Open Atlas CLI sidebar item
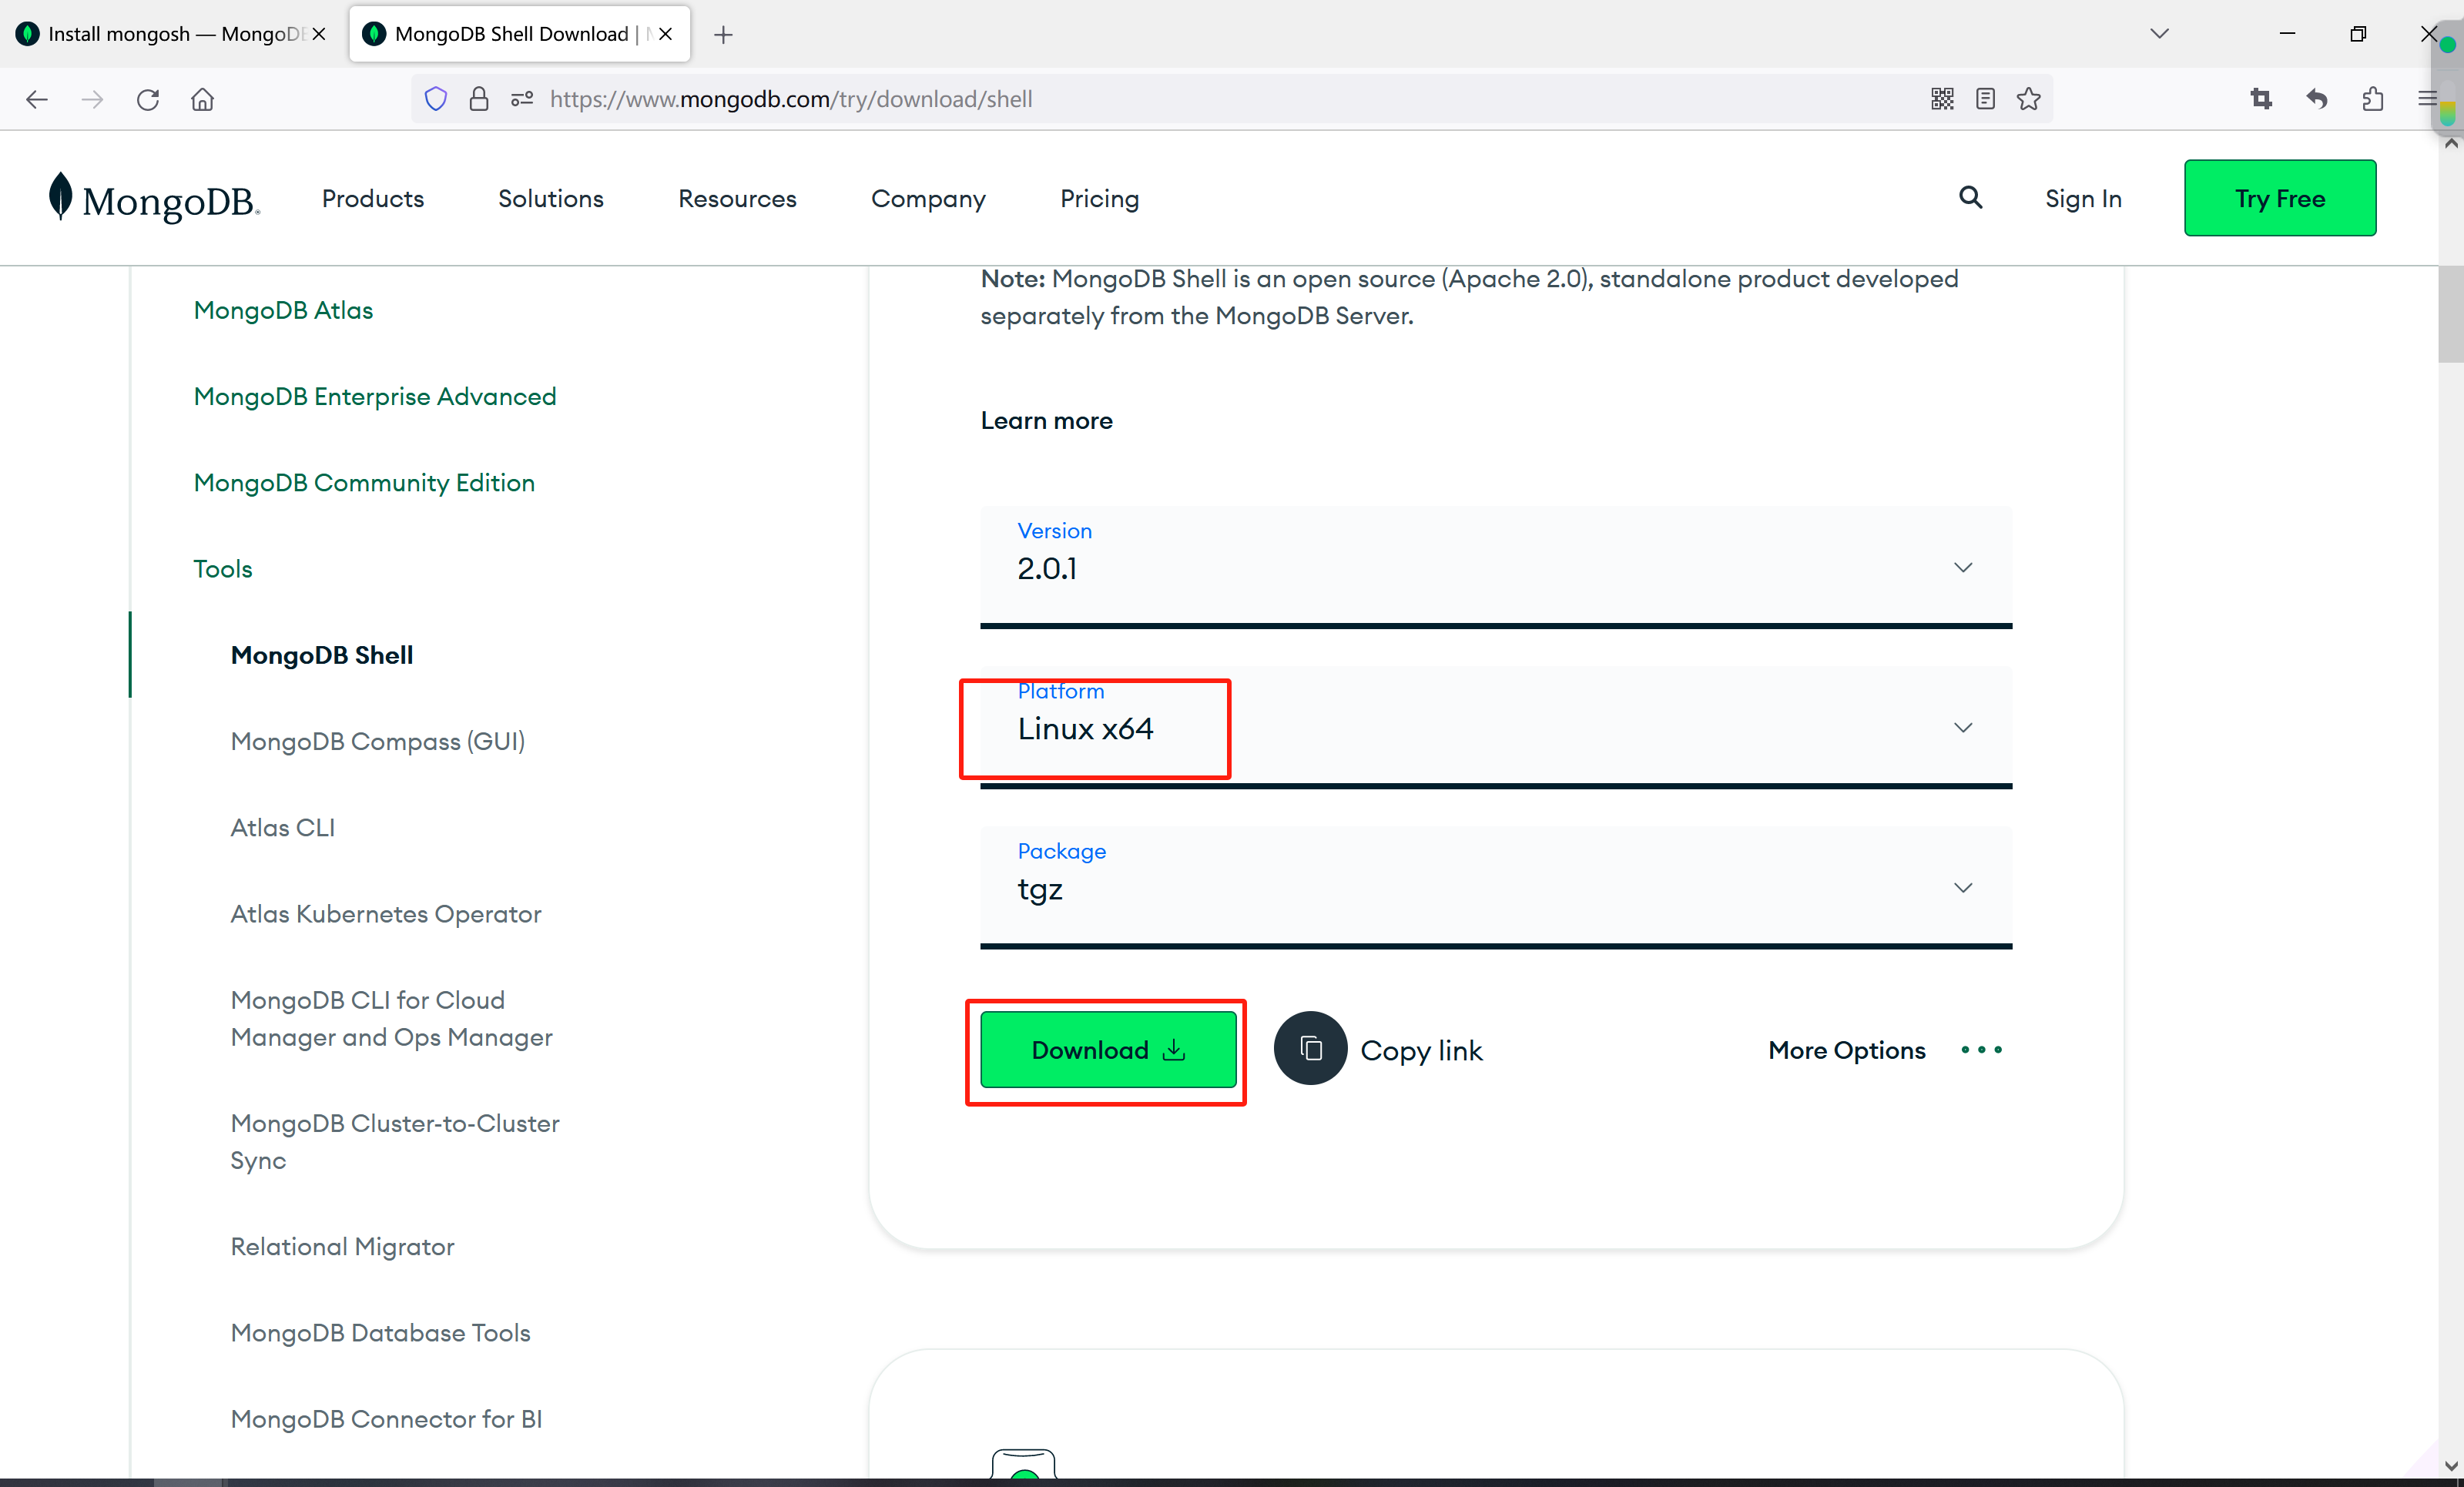This screenshot has height=1487, width=2464. click(283, 828)
